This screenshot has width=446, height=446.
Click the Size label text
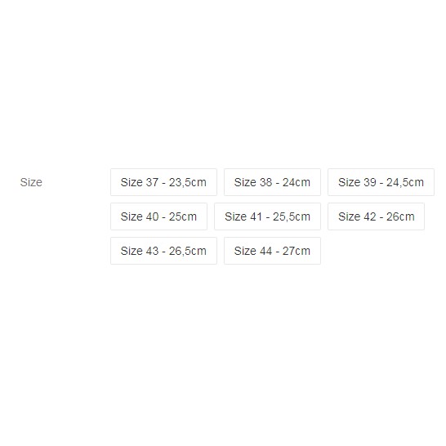[x=31, y=182]
